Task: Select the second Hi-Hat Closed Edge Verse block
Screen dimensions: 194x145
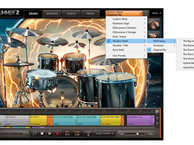Action: pyautogui.click(x=89, y=120)
